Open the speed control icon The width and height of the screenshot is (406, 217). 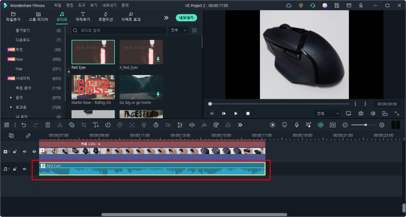click(108, 125)
